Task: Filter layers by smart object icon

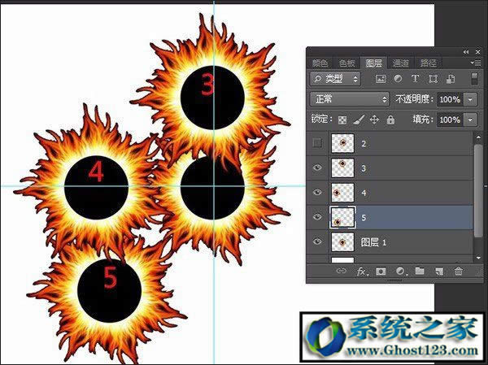Action: 451,79
